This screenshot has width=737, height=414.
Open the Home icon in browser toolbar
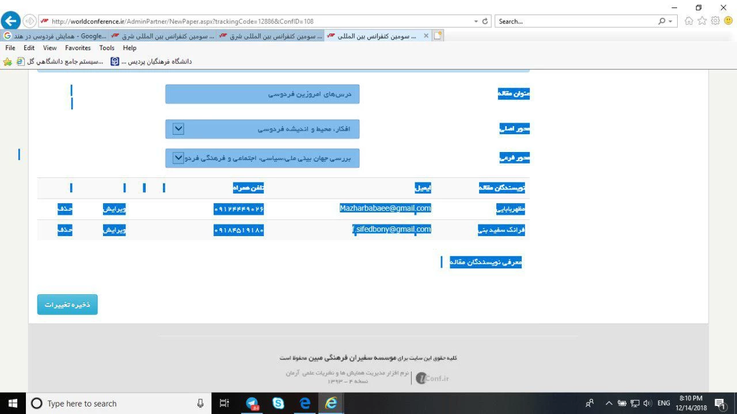[x=689, y=21]
